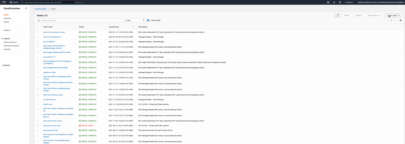Open the eksctl-vgekhman-fm-eks-cluster stack link
405x144 pixels.
(55, 68)
